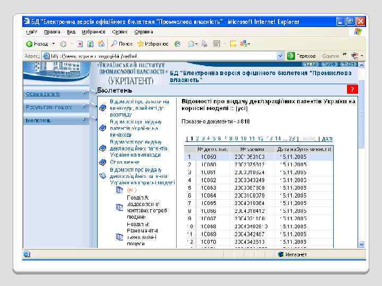Click the Back (Назад) toolbar button
The width and height of the screenshot is (382, 286).
[37, 44]
